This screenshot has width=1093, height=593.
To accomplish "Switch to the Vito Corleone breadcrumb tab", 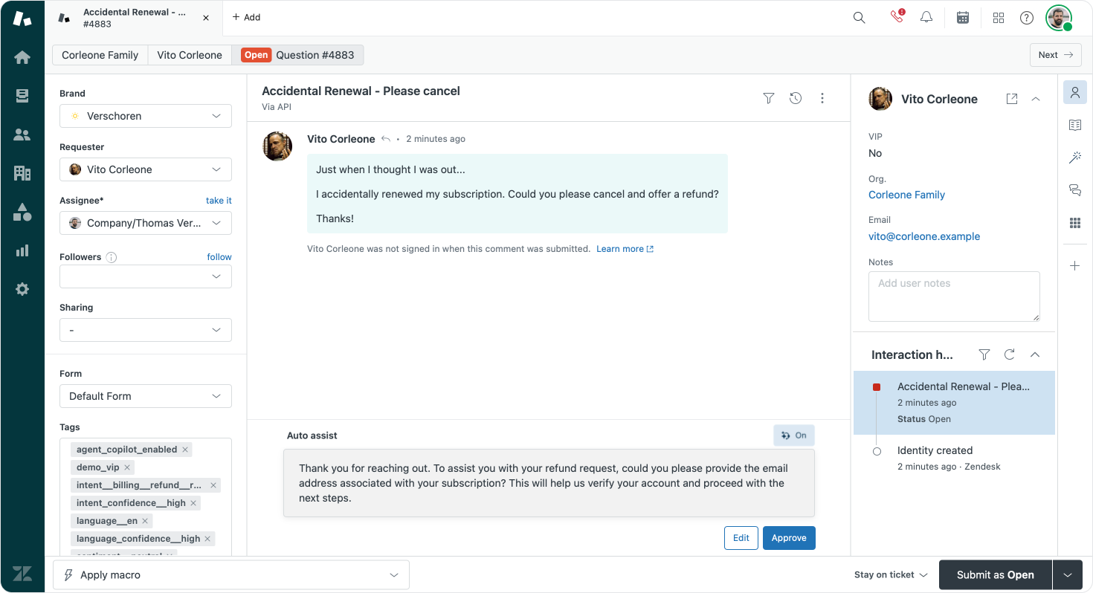I will 190,55.
